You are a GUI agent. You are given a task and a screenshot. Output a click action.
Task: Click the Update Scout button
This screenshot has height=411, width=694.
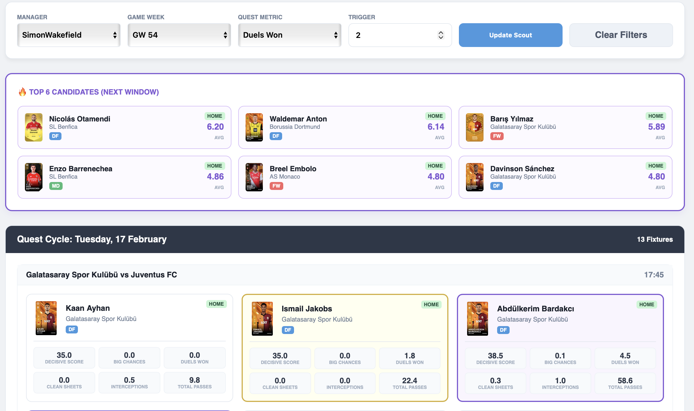point(510,35)
